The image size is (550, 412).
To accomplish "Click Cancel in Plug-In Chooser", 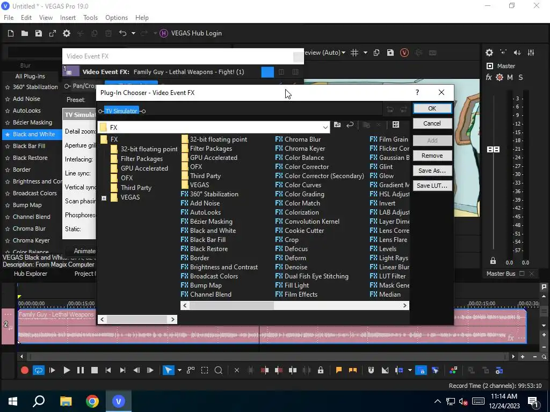I will pos(432,123).
